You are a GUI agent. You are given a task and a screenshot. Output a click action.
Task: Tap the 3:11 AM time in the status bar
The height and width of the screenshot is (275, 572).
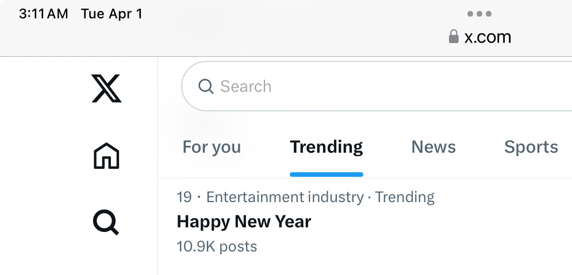(x=44, y=14)
